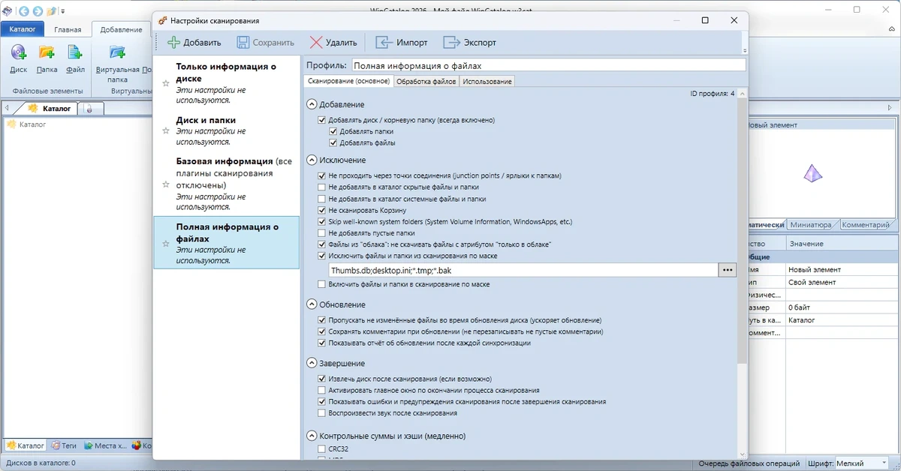
Task: Select Только информация о диске profile
Action: 226,83
